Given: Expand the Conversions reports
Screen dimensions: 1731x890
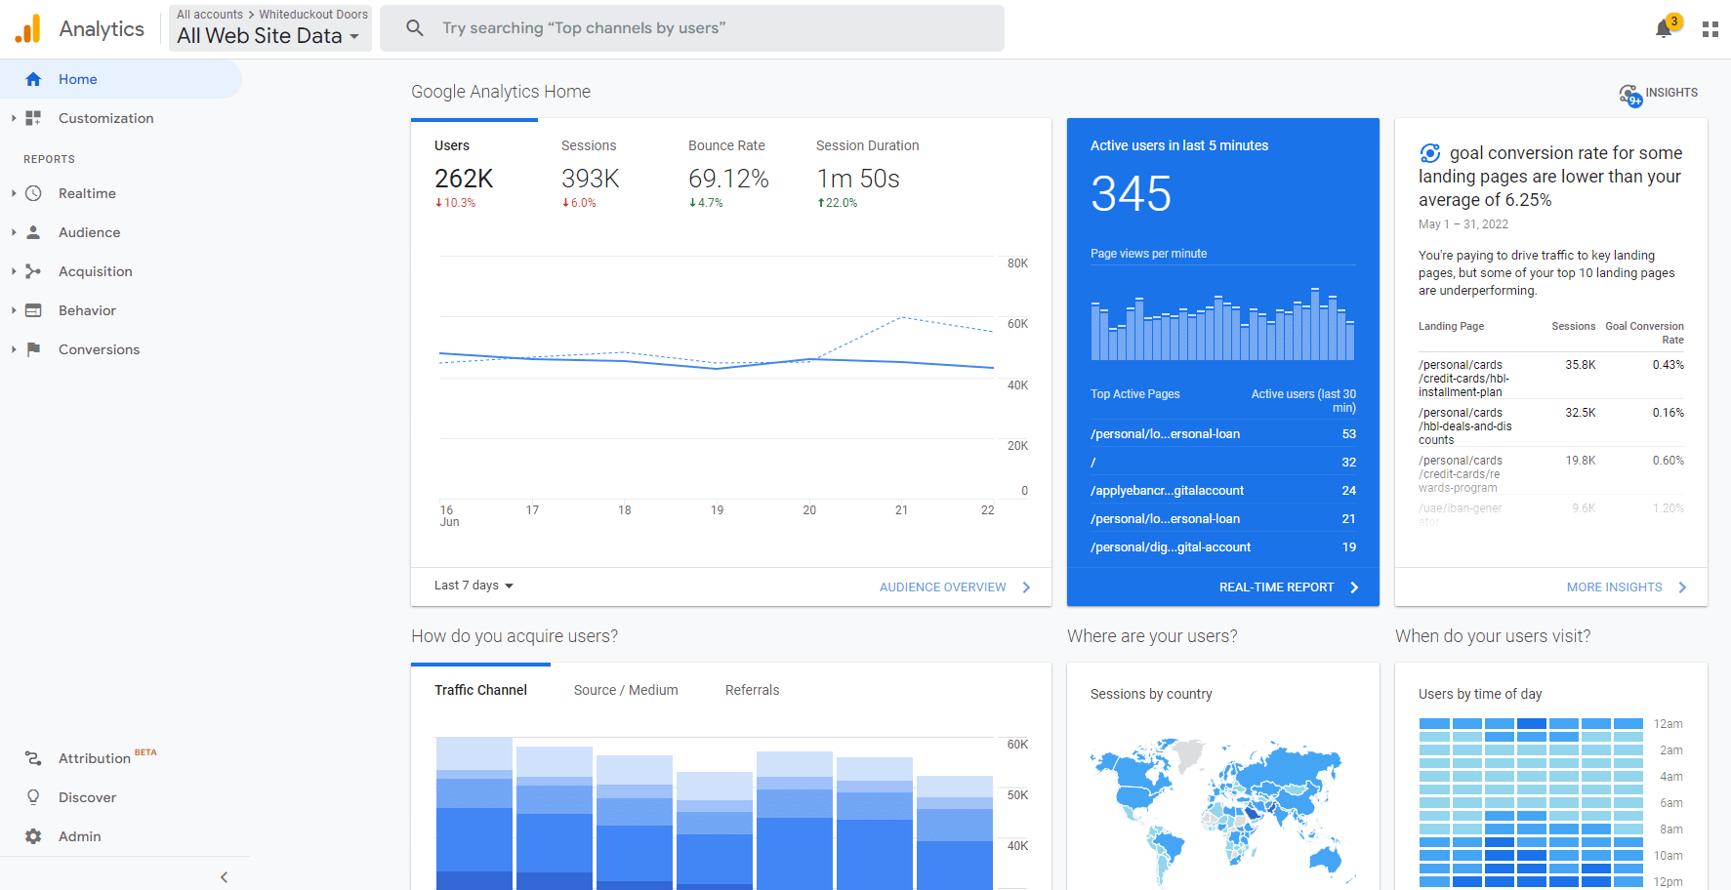Looking at the screenshot, I should (14, 349).
